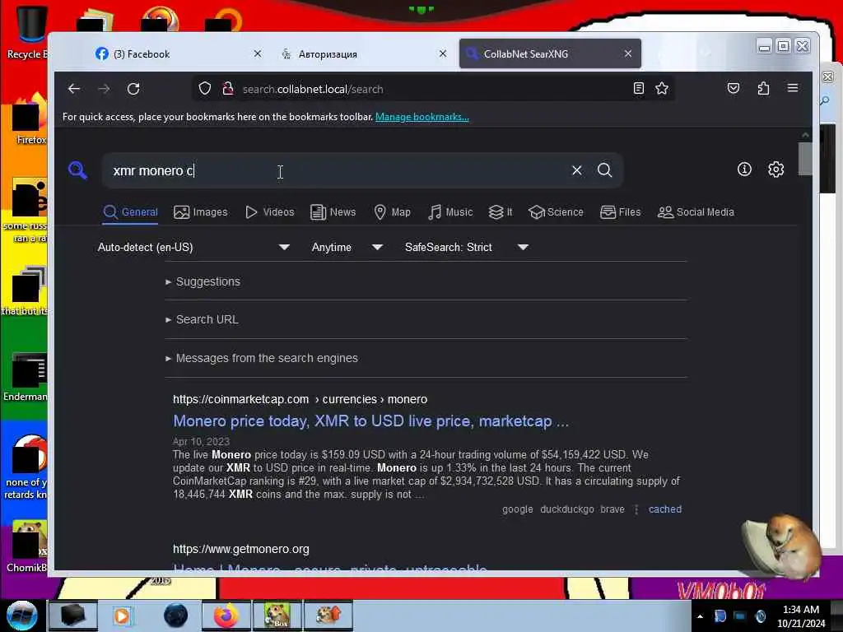Open the Auto-detect (en-US) language dropdown
This screenshot has width=843, height=632.
193,247
